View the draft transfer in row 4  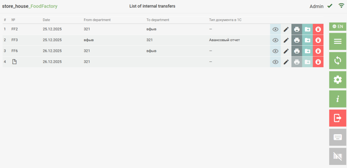pos(275,62)
